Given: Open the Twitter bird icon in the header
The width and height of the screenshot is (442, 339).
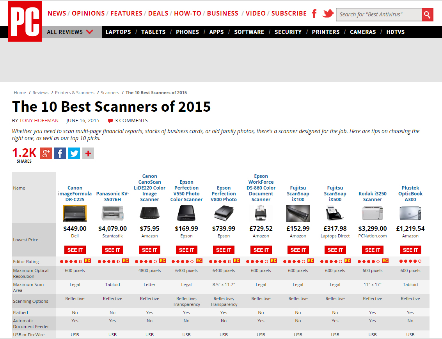Looking at the screenshot, I should click(328, 13).
